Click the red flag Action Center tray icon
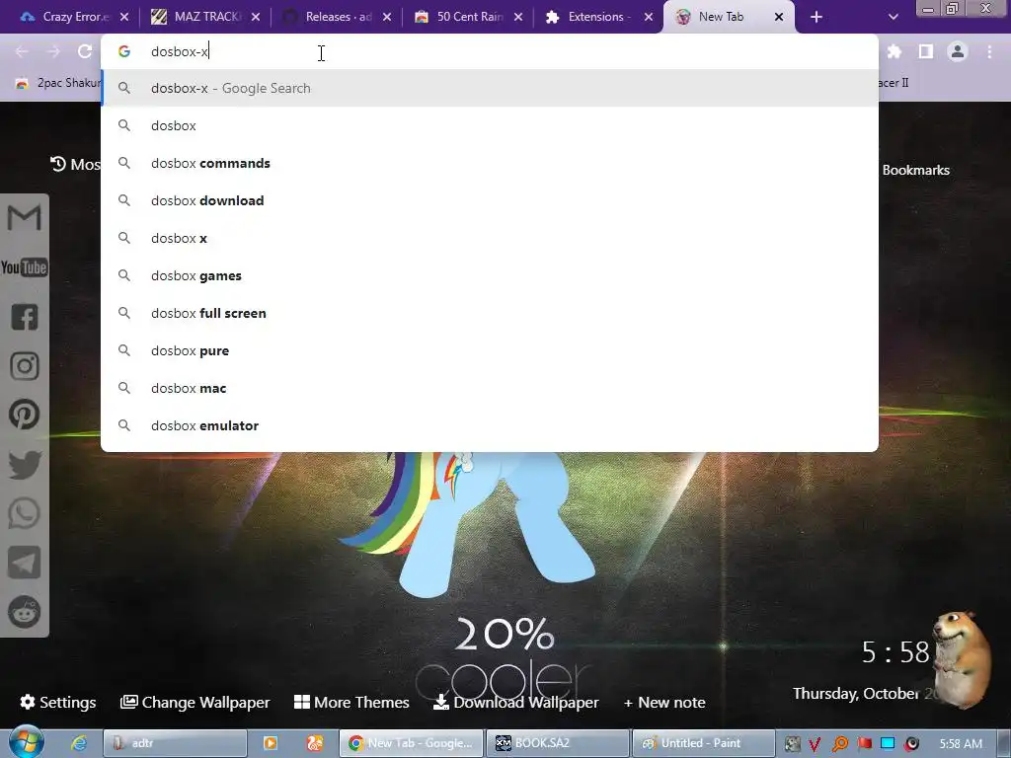The width and height of the screenshot is (1011, 758). point(864,744)
